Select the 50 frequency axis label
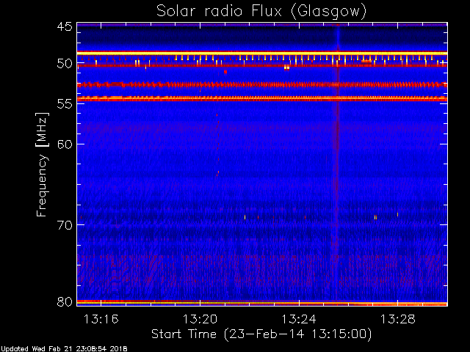The width and height of the screenshot is (470, 352). coord(65,64)
